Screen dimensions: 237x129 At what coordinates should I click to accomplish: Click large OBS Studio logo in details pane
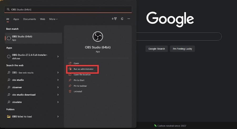click(98, 37)
